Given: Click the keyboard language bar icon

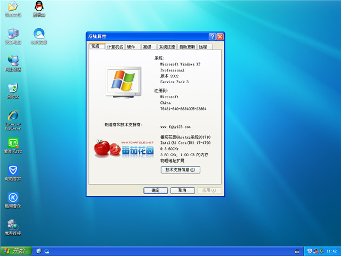Looking at the screenshot, I should [297, 251].
